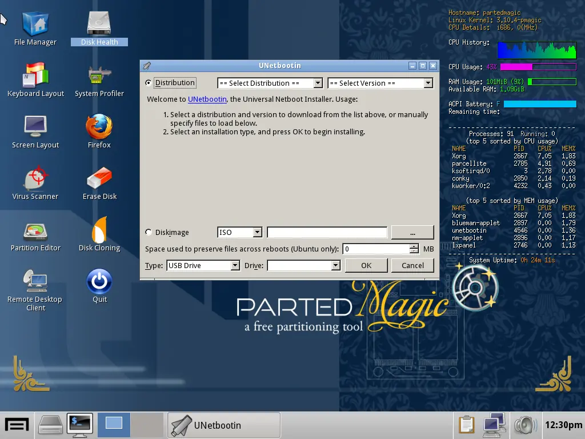This screenshot has width=585, height=439.
Task: Open the taskbar start menu icon
Action: 17,425
